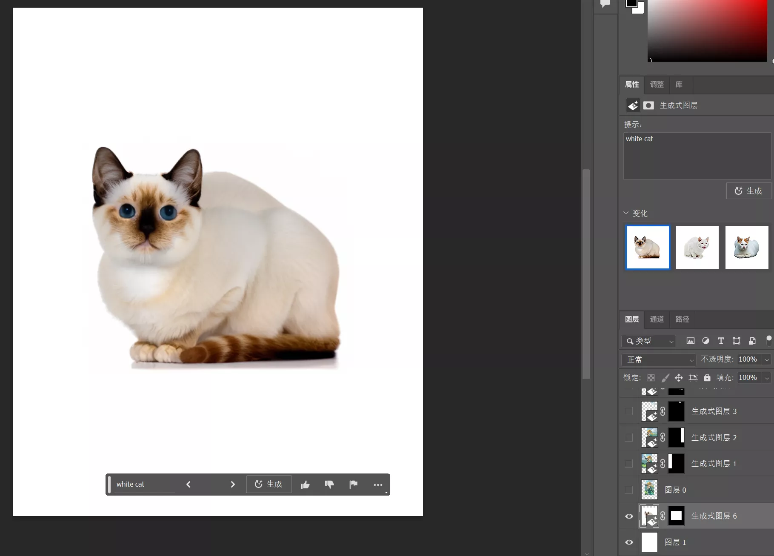The width and height of the screenshot is (774, 556).
Task: Click inside the red color picker field
Action: (x=707, y=30)
